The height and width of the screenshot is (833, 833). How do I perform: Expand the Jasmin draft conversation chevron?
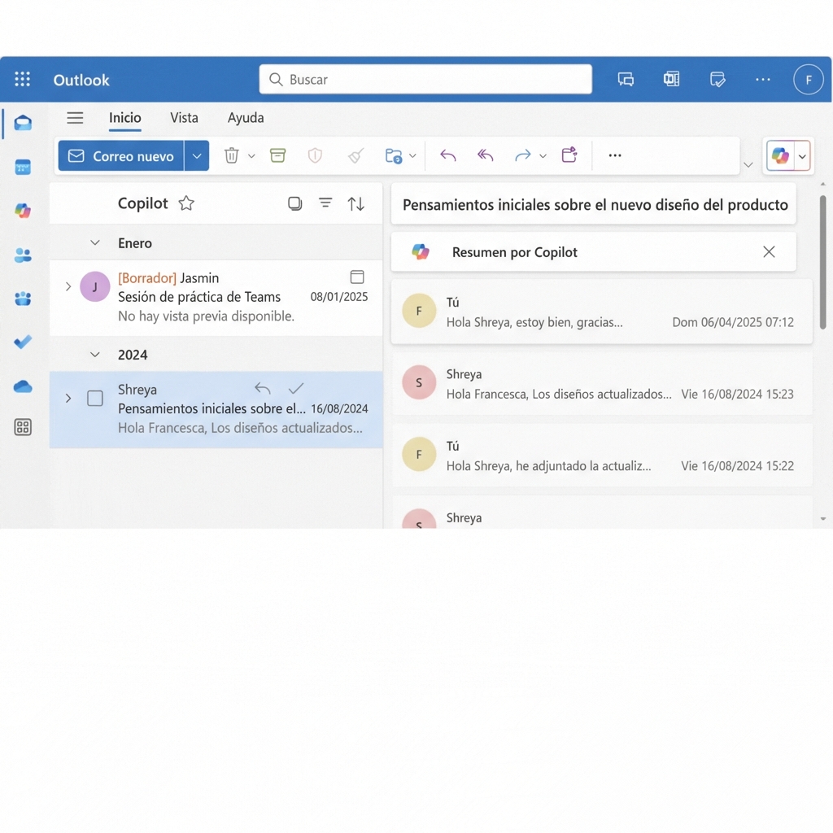68,286
